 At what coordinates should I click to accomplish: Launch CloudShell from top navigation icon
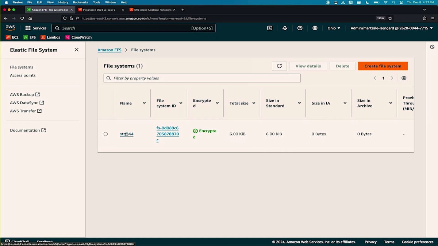coord(270,28)
